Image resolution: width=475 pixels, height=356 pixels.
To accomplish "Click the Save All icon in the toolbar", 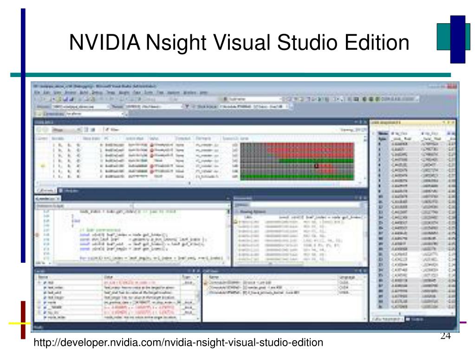I will tap(72, 99).
